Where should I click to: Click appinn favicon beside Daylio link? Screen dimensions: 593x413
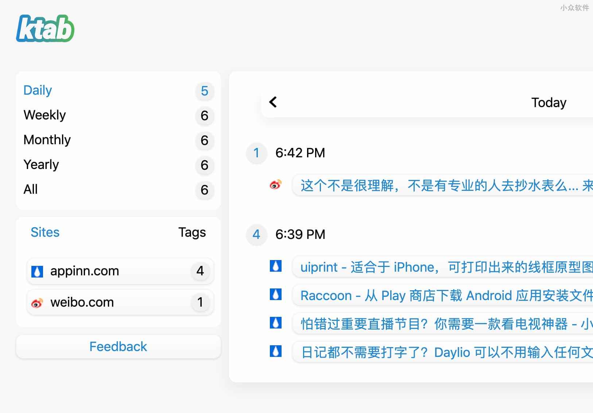click(275, 351)
